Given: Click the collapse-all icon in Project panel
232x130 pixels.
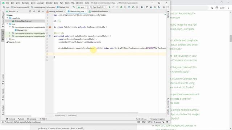Looking at the screenshot, I should (x=34, y=11).
